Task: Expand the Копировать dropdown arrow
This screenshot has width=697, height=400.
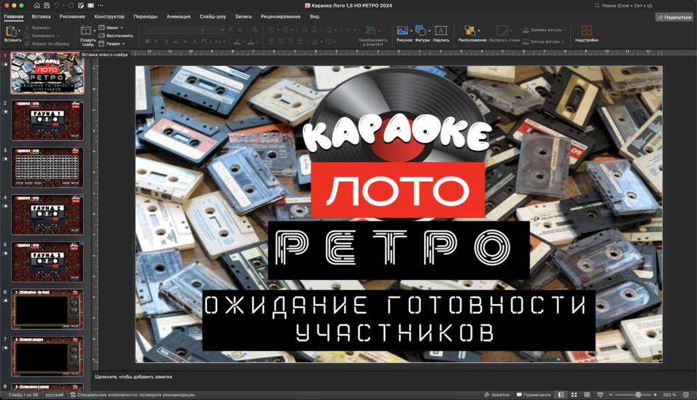Action: pyautogui.click(x=58, y=35)
